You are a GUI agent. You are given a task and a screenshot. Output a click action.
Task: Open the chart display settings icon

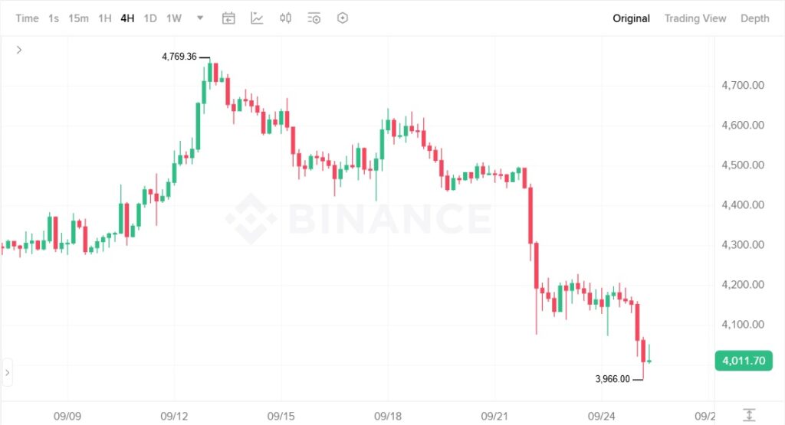314,18
